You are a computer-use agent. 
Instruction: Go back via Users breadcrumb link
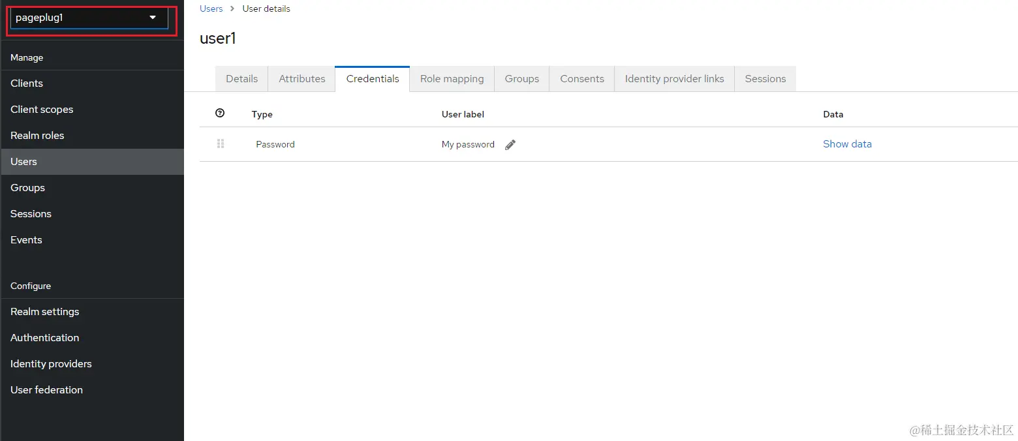pyautogui.click(x=211, y=8)
